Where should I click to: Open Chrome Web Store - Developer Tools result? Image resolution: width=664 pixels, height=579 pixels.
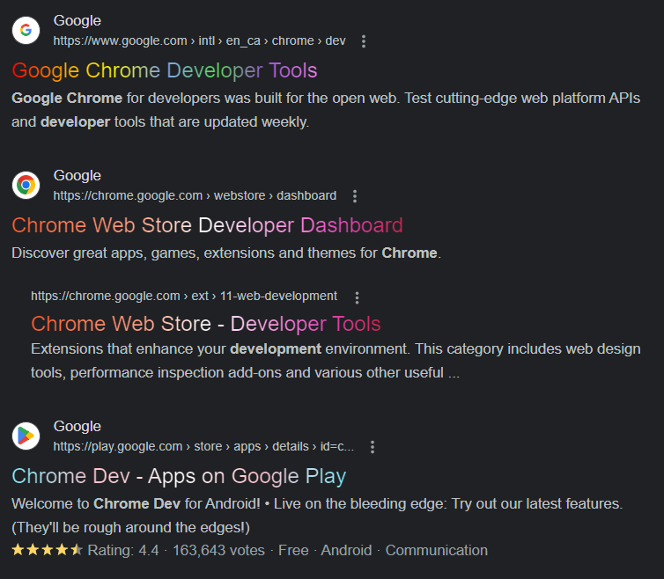pos(206,324)
